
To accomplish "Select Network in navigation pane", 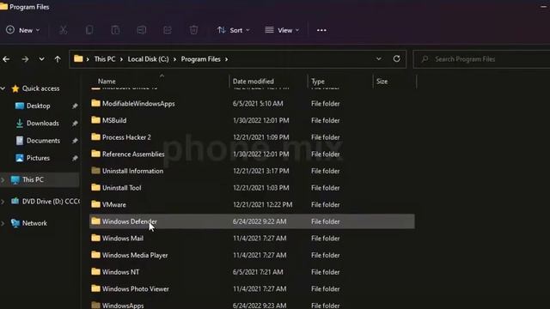I will (34, 223).
